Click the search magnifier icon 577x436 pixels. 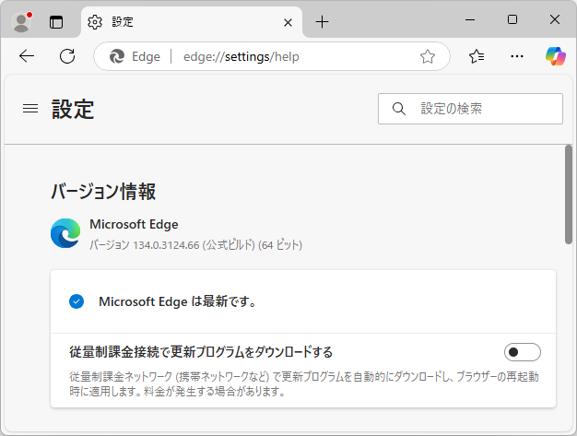click(x=399, y=109)
